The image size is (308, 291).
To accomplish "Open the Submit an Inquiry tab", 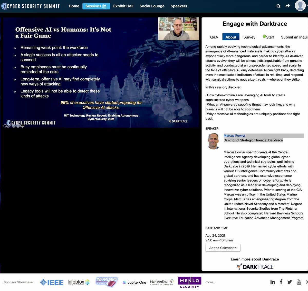I will pyautogui.click(x=294, y=37).
